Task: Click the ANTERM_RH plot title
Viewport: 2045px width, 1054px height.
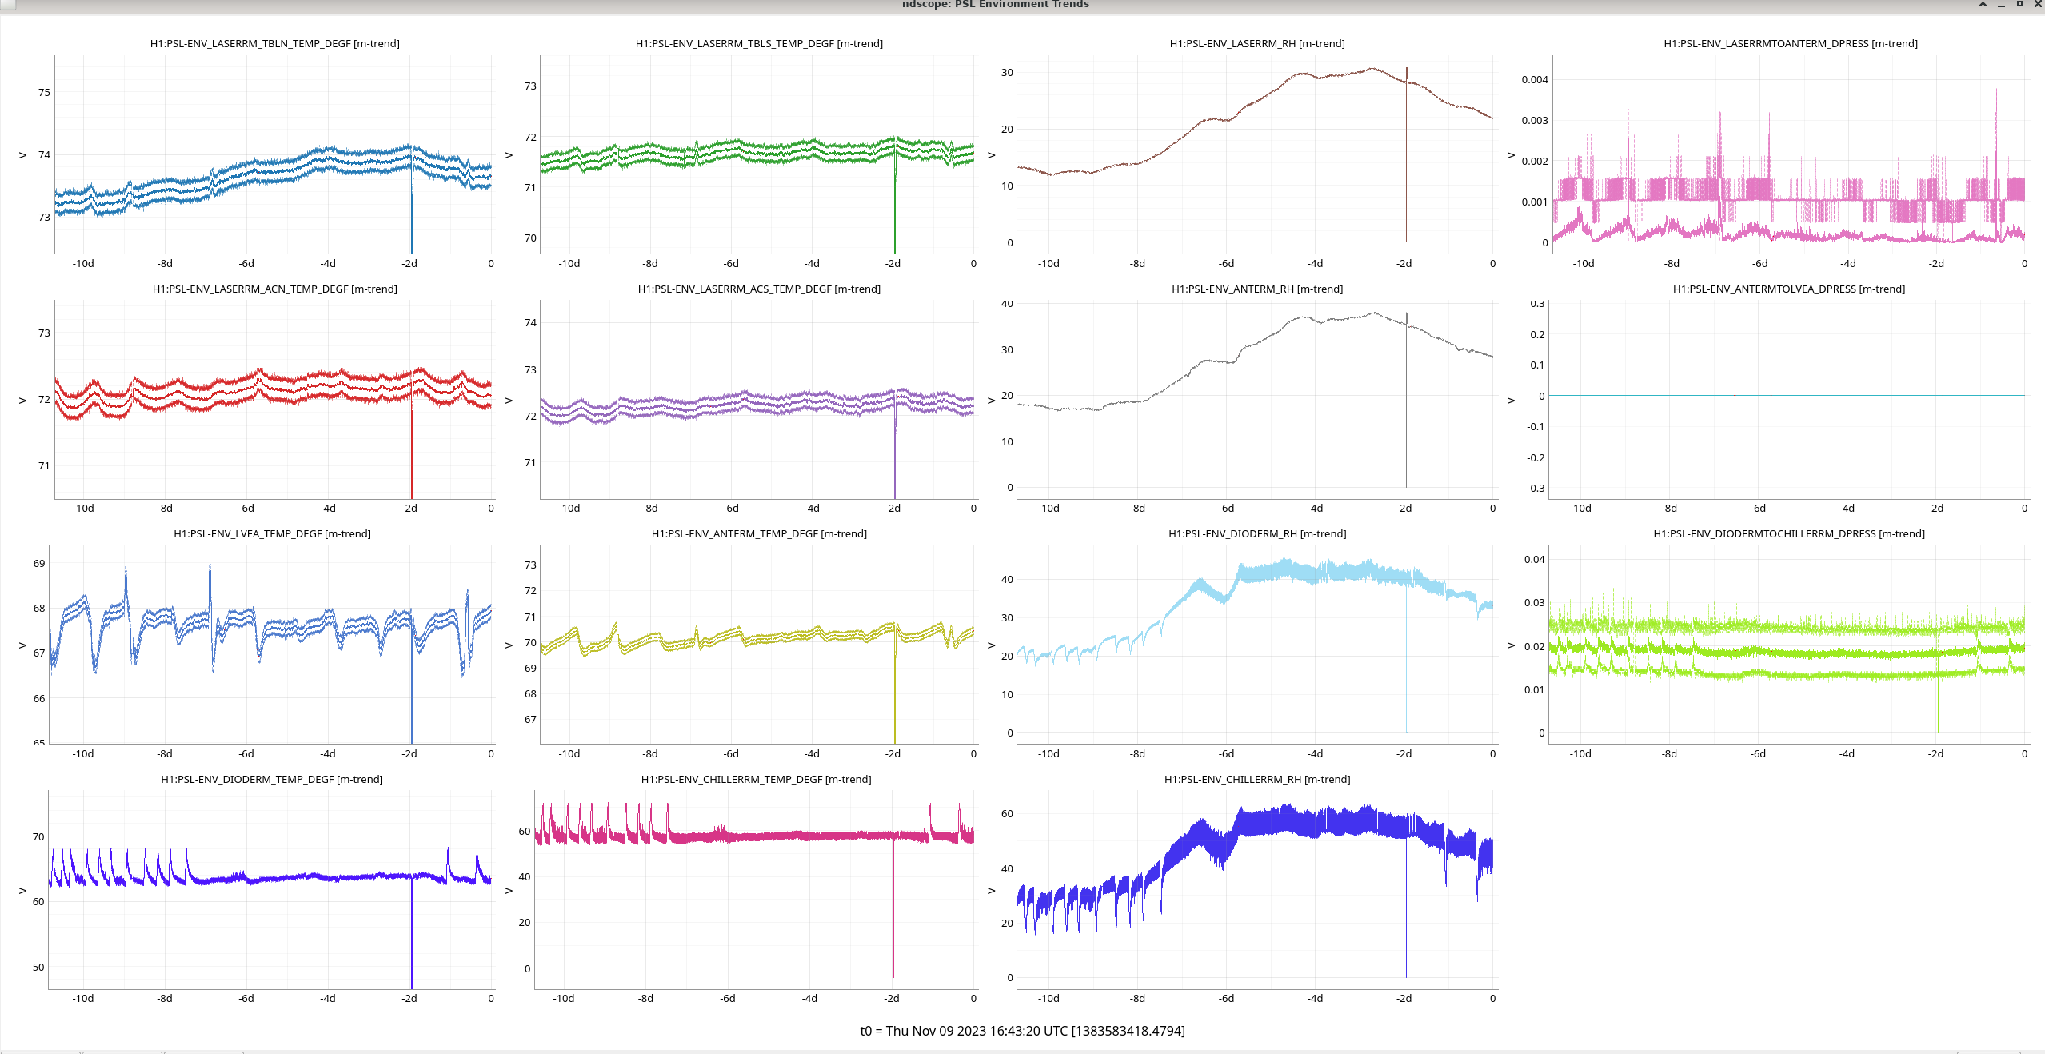Action: tap(1256, 289)
